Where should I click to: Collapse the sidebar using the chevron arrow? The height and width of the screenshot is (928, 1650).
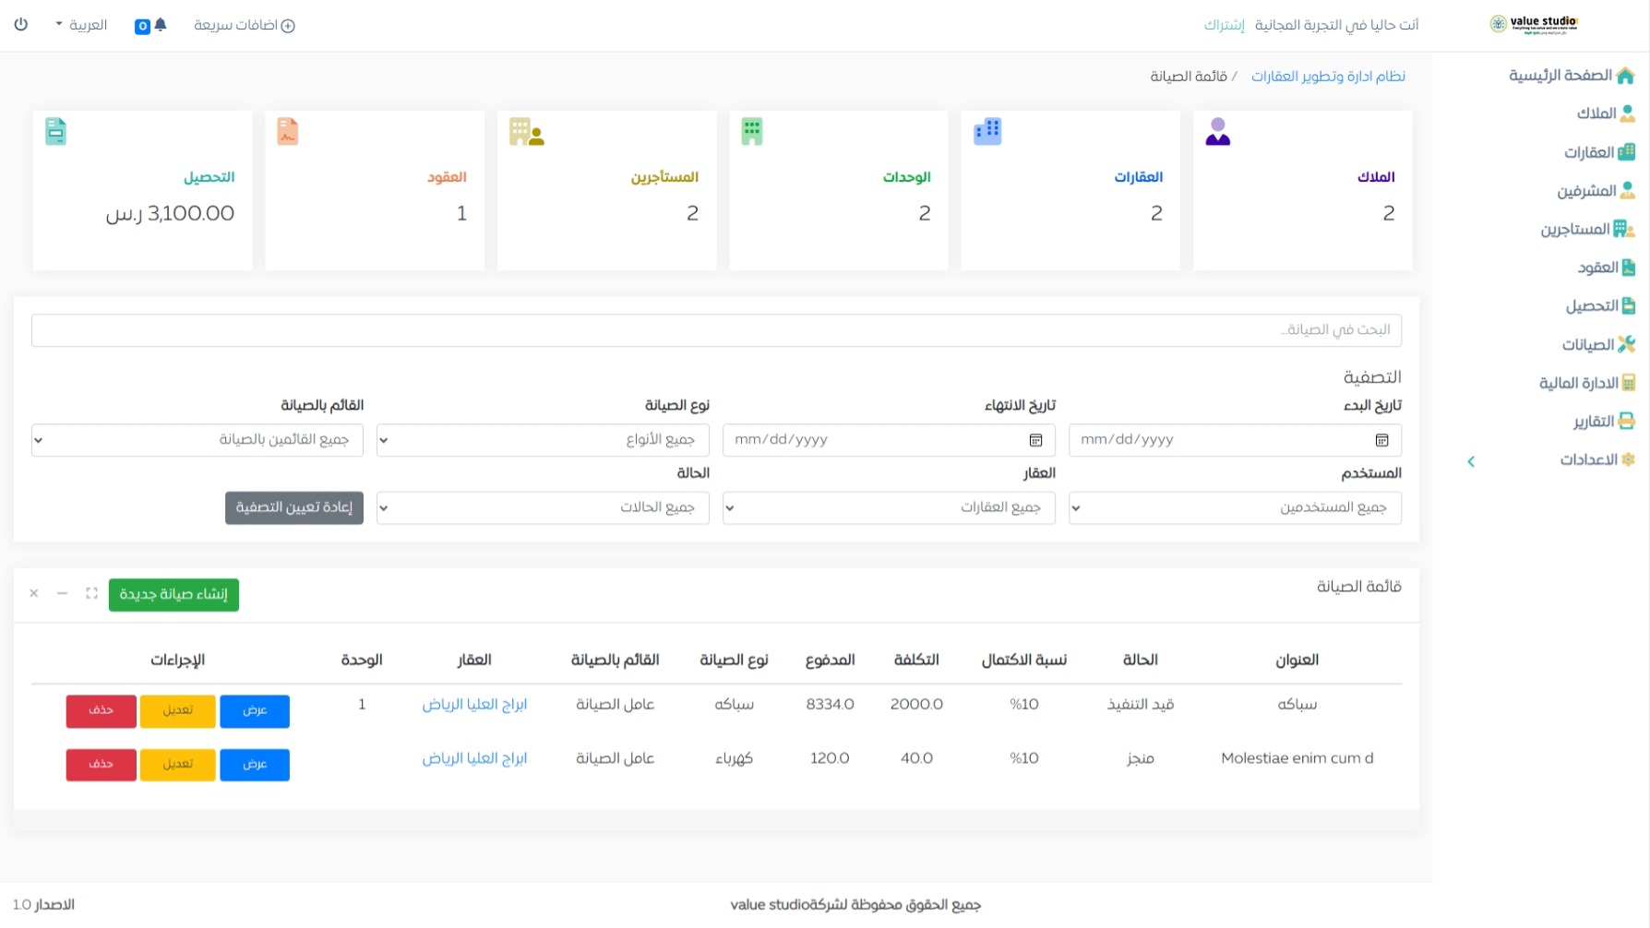(1471, 461)
